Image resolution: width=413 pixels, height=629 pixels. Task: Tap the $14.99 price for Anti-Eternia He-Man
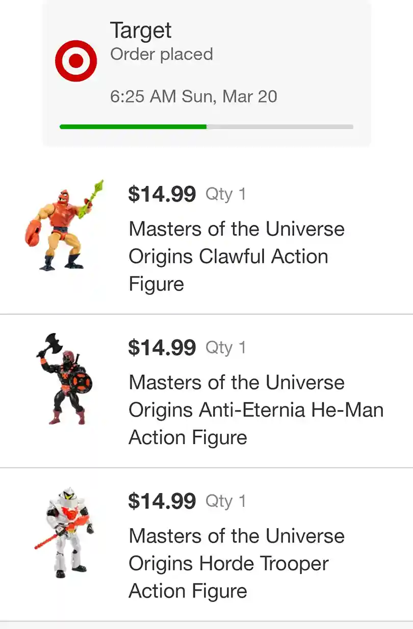pyautogui.click(x=162, y=347)
